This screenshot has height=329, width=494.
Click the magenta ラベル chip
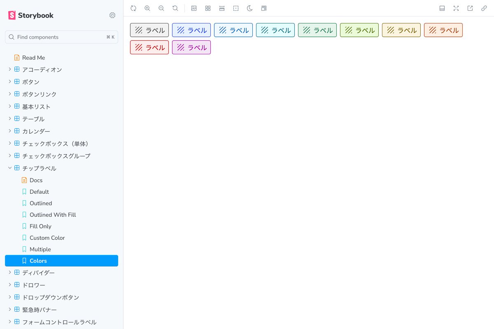pos(191,47)
